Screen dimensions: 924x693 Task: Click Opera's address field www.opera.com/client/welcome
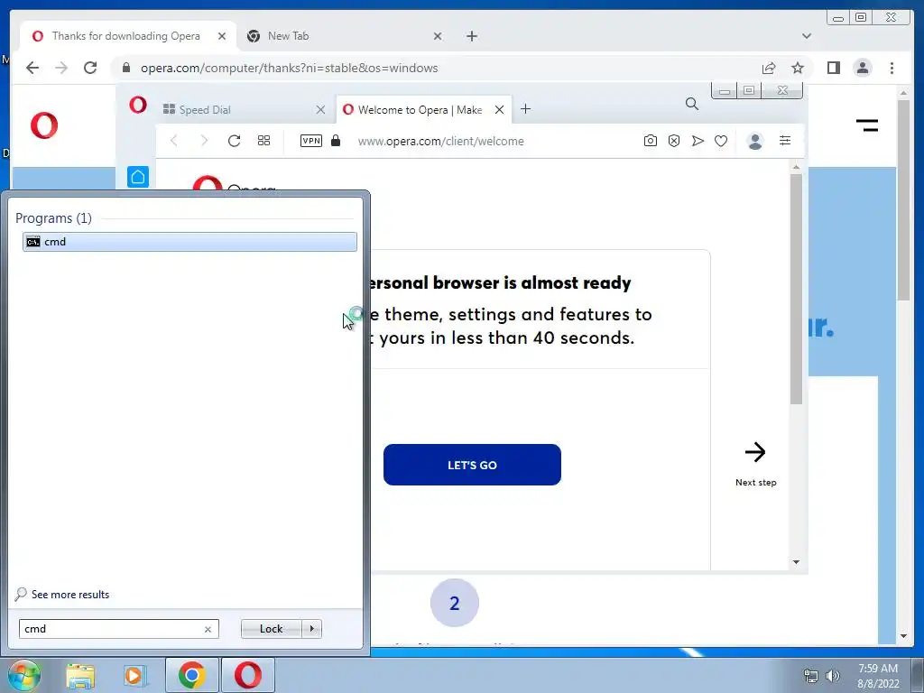[x=440, y=142]
